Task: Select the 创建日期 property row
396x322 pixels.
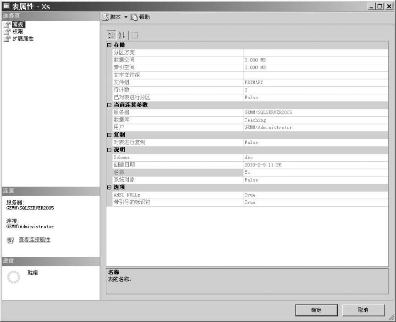Action: click(250, 165)
